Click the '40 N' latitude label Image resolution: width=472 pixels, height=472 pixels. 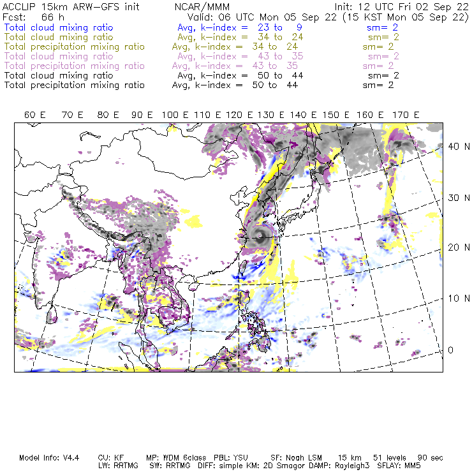pos(459,147)
